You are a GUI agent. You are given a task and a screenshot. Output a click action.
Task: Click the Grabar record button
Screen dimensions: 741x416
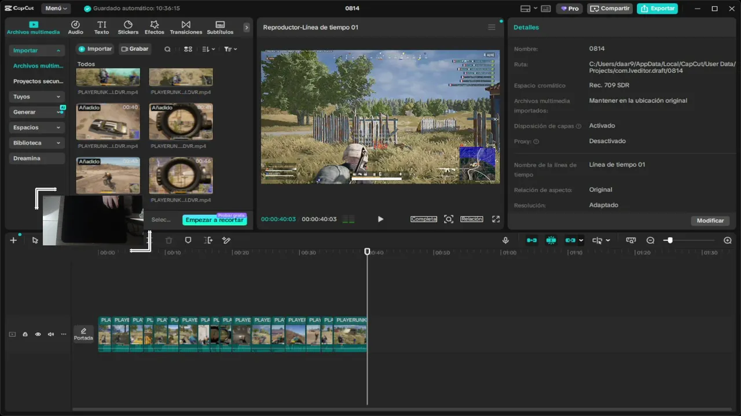point(135,49)
